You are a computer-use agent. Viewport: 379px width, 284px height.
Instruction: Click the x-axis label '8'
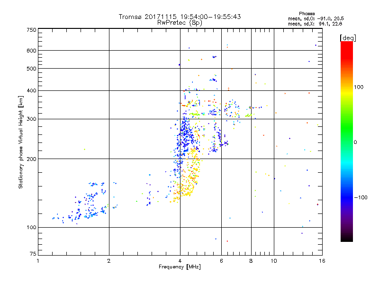coord(251,261)
